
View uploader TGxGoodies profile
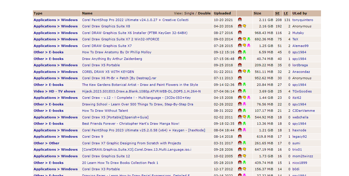click(302, 91)
